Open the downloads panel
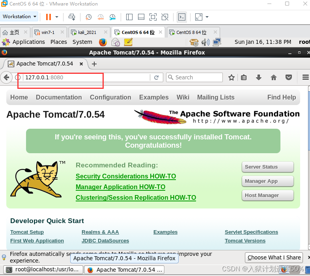Image resolution: width=310 pixels, height=276 pixels. point(258,77)
